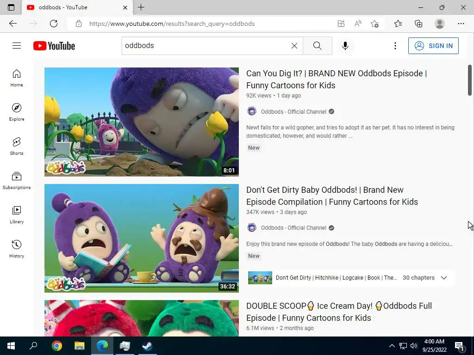Open the Don't Get Dirty Baby Oddbods title
The width and height of the screenshot is (474, 355).
pos(332,196)
